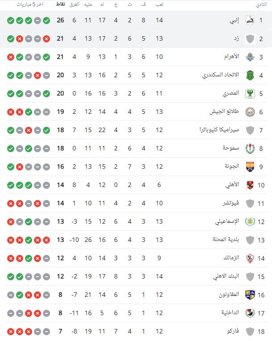Click the الفرق goal difference header

click(75, 4)
